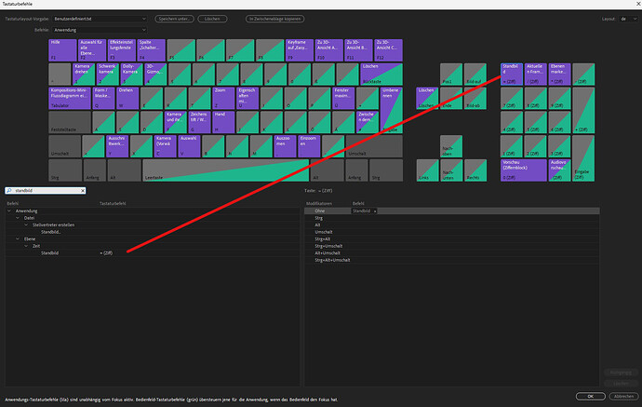Click the Speichern unter button
Screen dimensions: 642x407
[174, 19]
